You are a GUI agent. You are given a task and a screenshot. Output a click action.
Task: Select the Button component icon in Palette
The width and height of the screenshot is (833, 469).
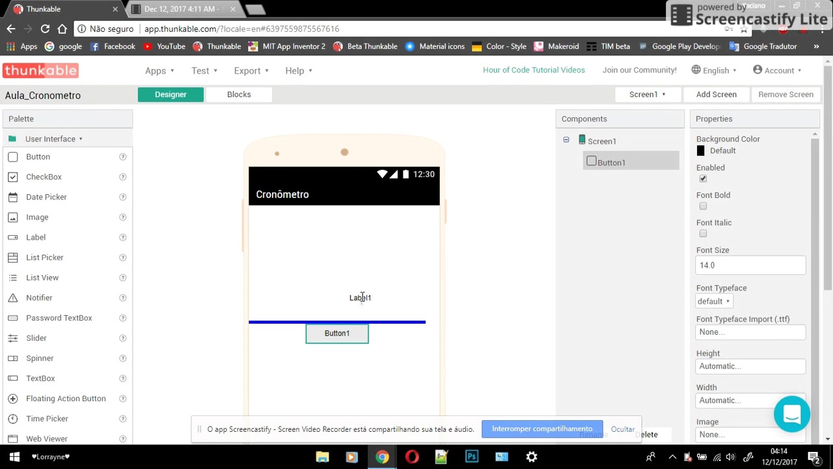[x=12, y=157]
